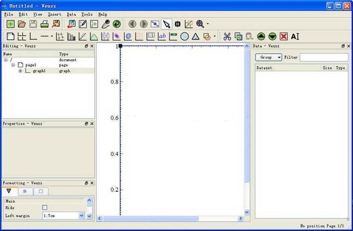Add a ternary graph with the triangle icon
The width and height of the screenshot is (353, 231).
(x=196, y=37)
